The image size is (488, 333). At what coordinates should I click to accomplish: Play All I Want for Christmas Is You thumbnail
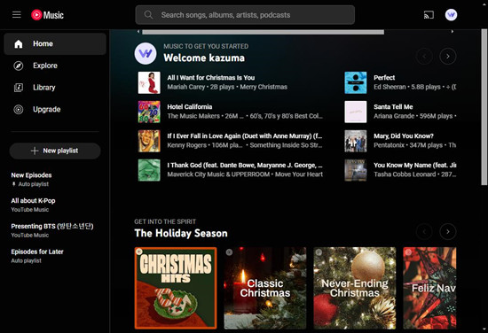149,82
